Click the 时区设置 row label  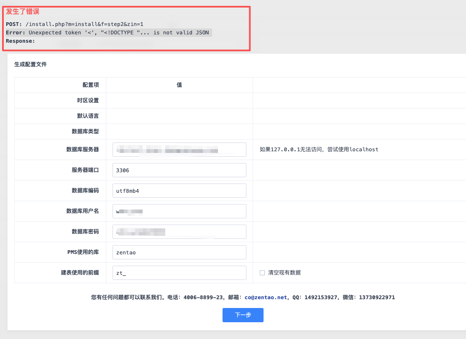88,100
